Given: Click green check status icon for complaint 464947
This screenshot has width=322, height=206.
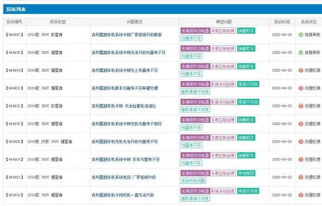Looking at the screenshot, I should click(x=301, y=35).
